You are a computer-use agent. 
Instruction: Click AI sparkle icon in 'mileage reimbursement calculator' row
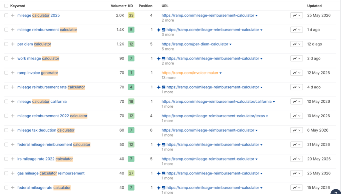159,30
